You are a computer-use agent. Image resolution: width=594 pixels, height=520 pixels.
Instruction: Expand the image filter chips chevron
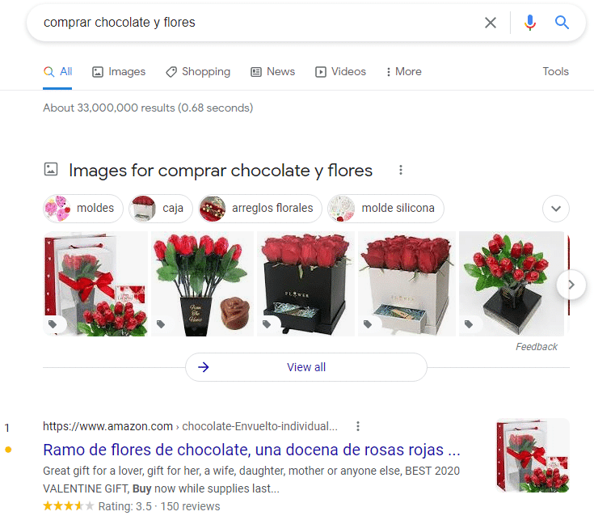pos(555,209)
